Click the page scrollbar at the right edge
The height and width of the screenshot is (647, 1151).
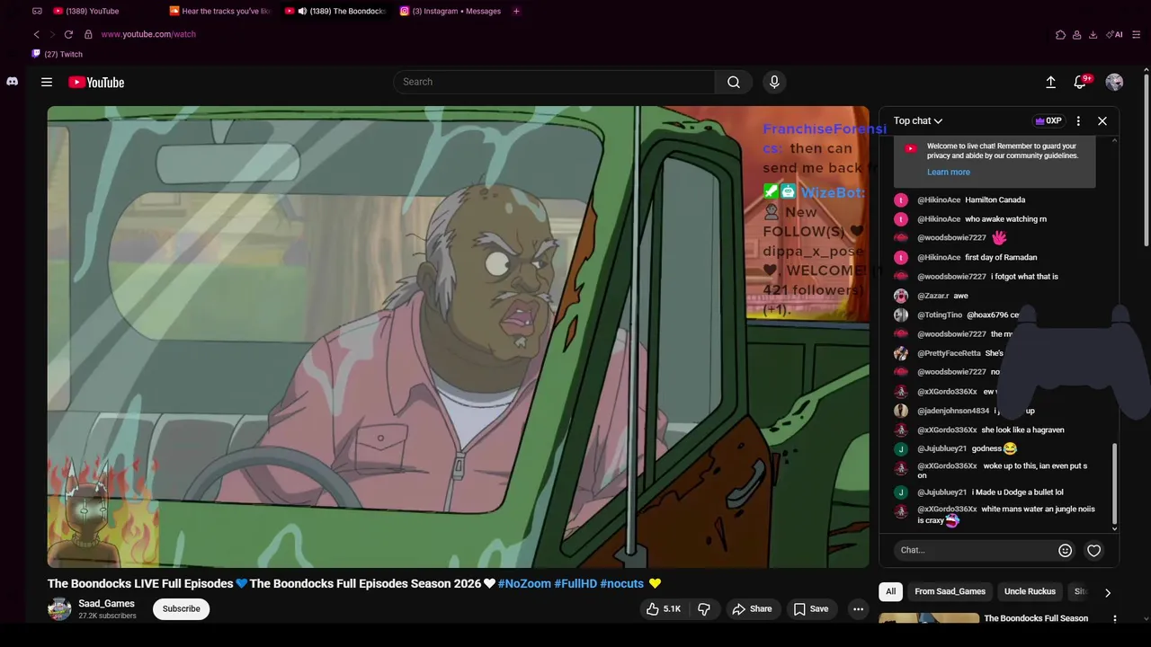coord(1147,160)
